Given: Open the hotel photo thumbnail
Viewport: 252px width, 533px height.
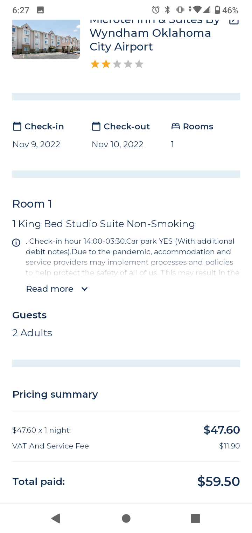Looking at the screenshot, I should pos(46,39).
